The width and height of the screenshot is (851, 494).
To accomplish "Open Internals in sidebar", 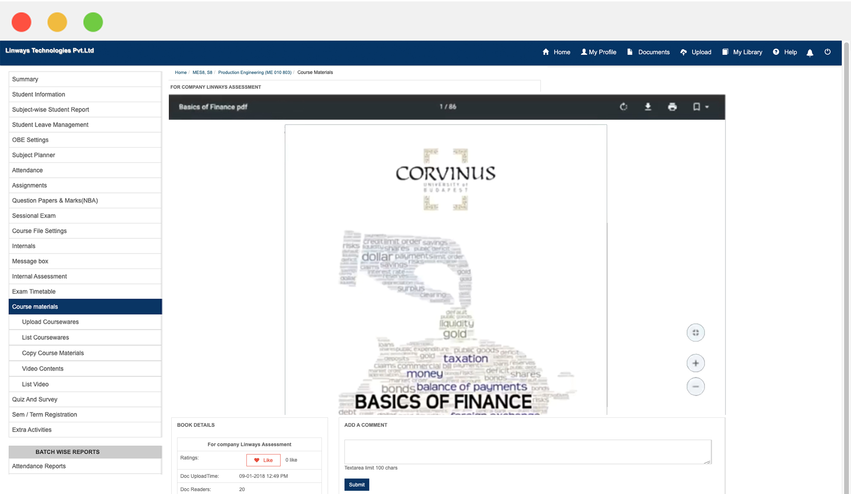I will pyautogui.click(x=85, y=246).
